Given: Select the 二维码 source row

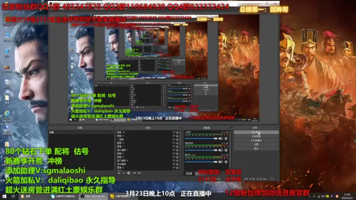Looking at the screenshot, I should [148, 140].
